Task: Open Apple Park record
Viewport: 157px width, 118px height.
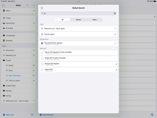Action: pos(78,70)
